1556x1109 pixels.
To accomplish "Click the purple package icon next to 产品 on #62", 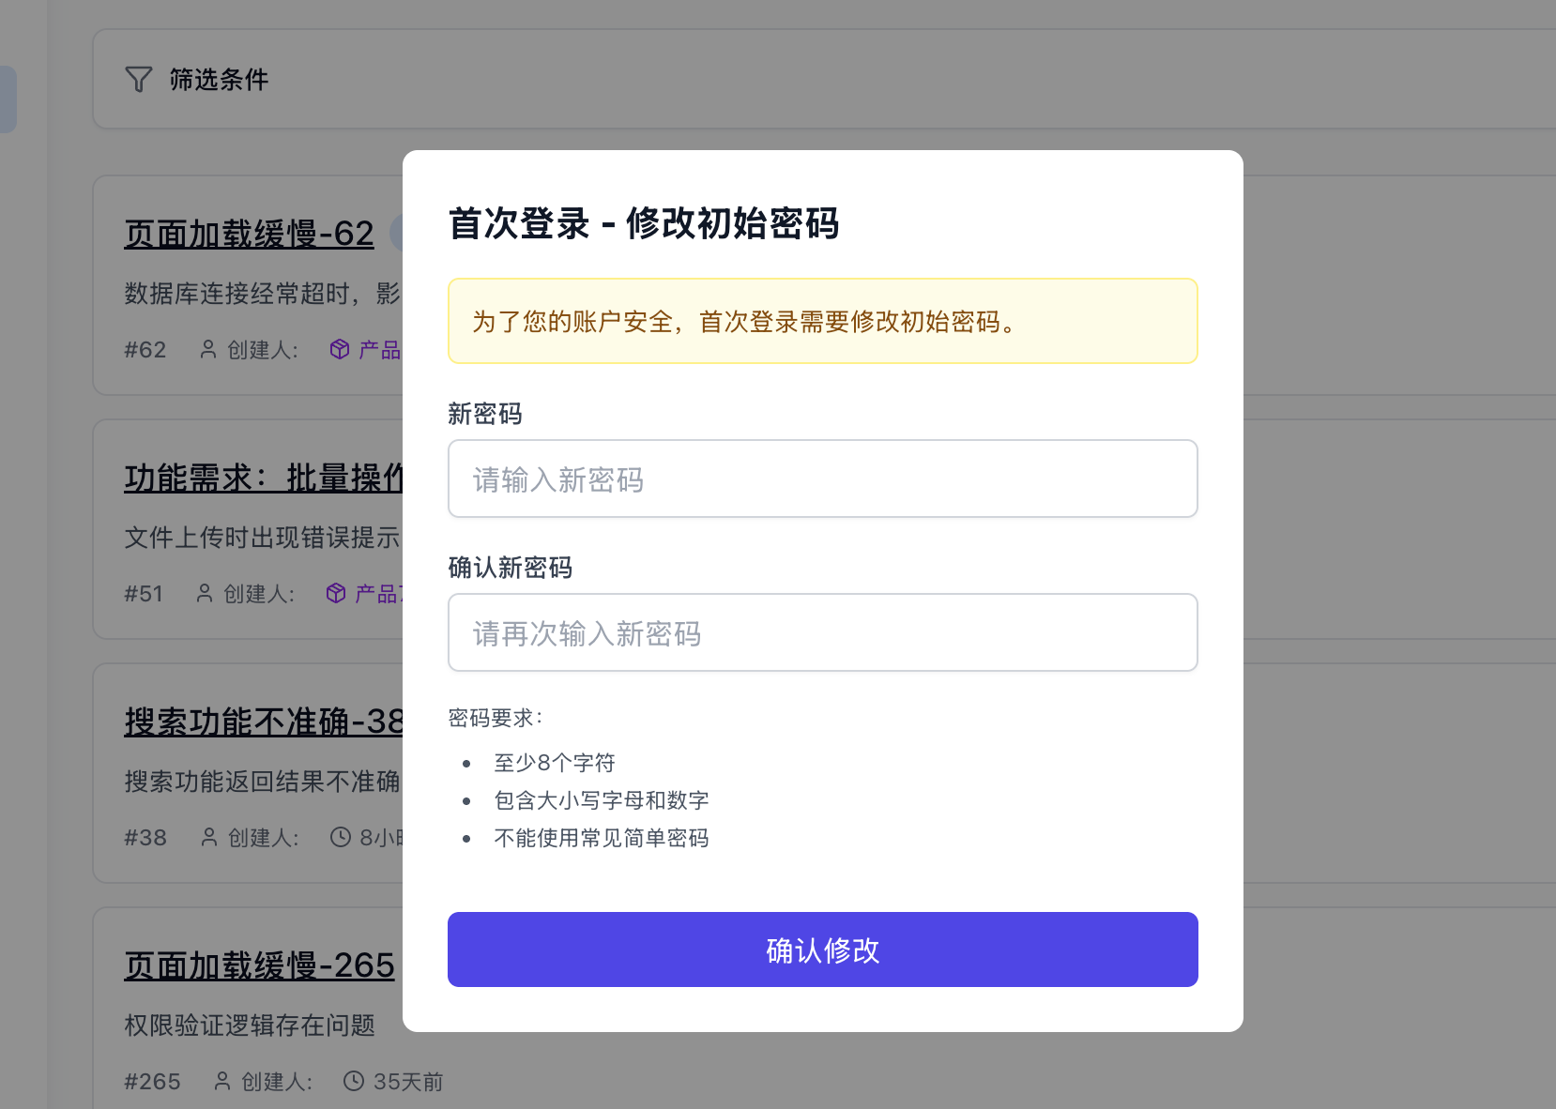I will 339,349.
